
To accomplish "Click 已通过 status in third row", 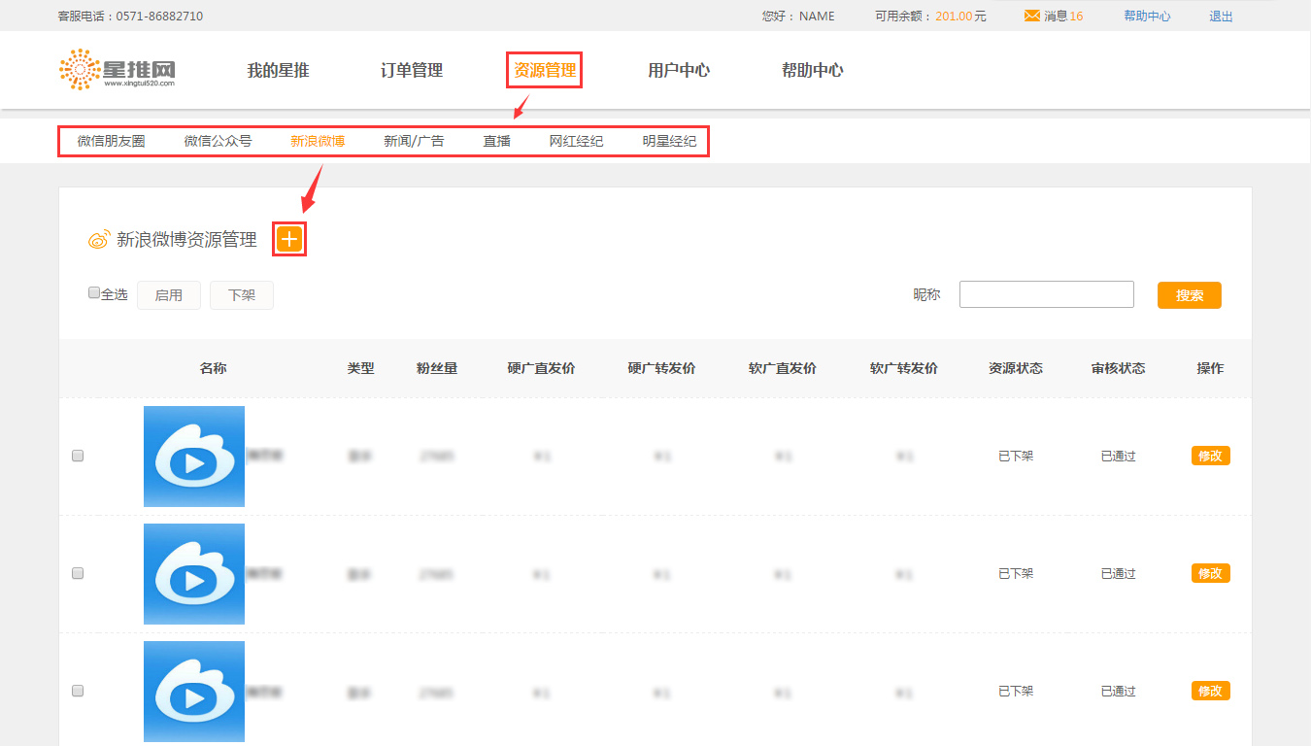I will pos(1118,691).
